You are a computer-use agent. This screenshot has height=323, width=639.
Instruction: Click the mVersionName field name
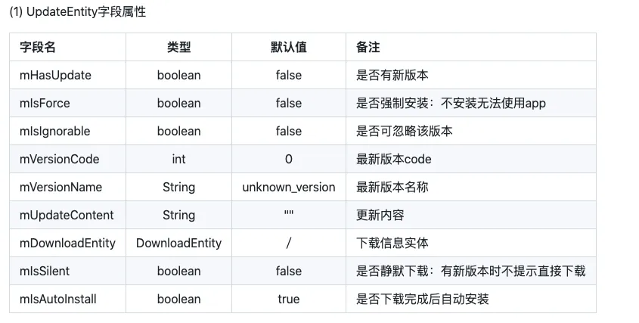tap(60, 187)
